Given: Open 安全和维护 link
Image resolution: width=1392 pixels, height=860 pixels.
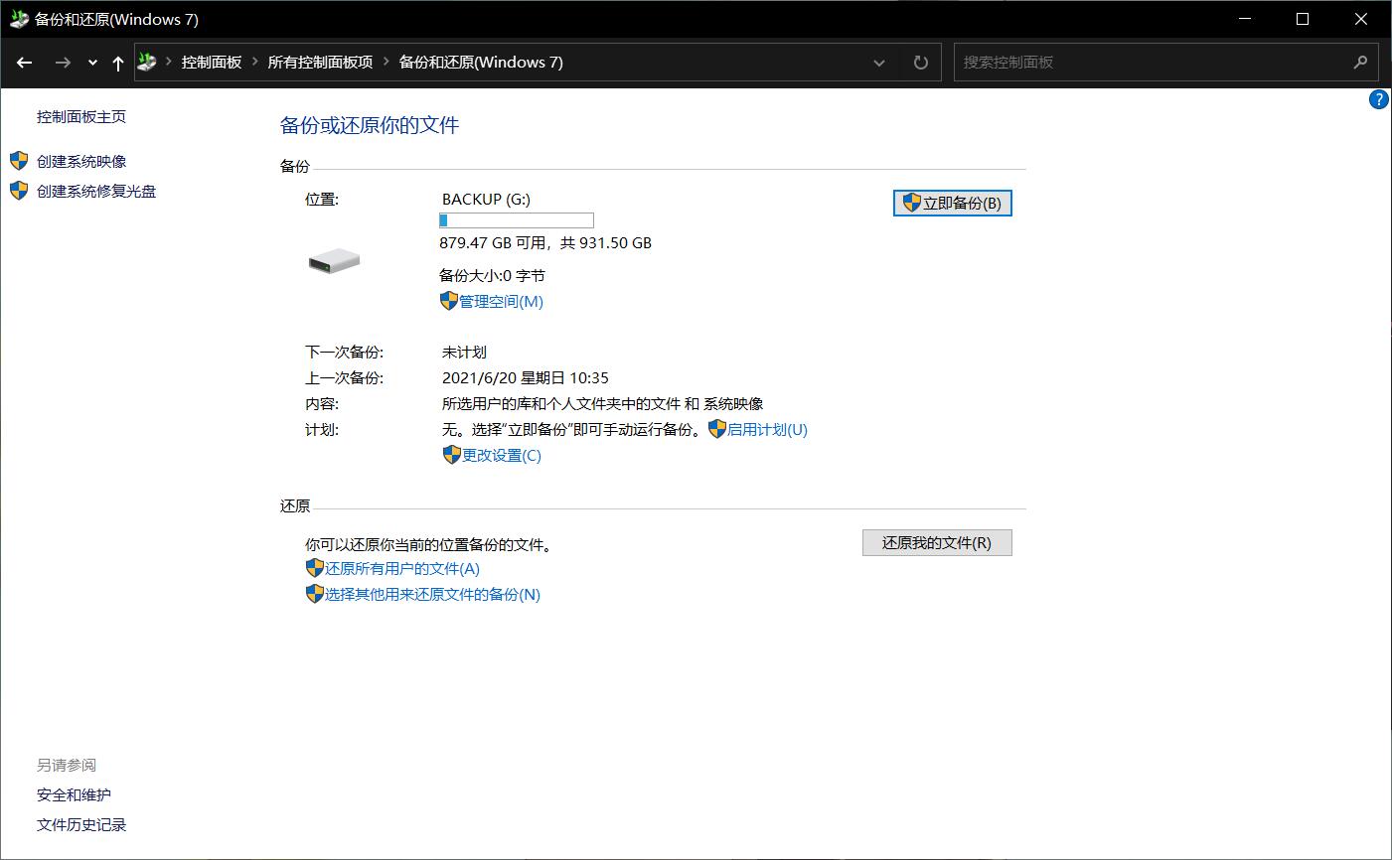Looking at the screenshot, I should click(74, 794).
